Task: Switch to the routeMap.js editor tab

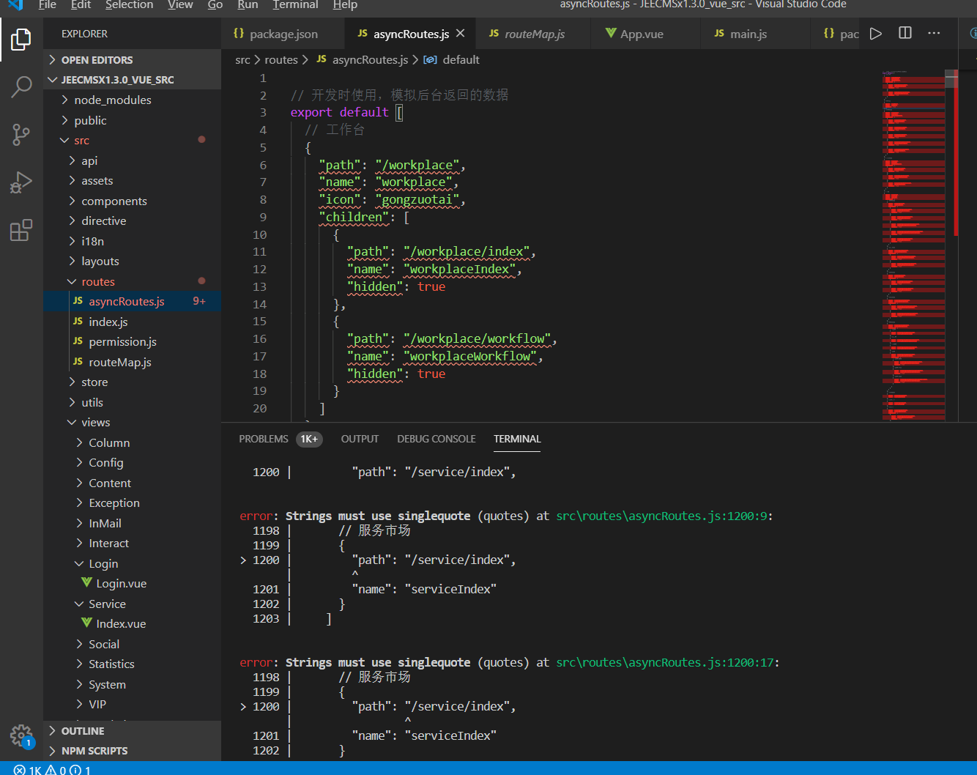Action: (x=534, y=34)
